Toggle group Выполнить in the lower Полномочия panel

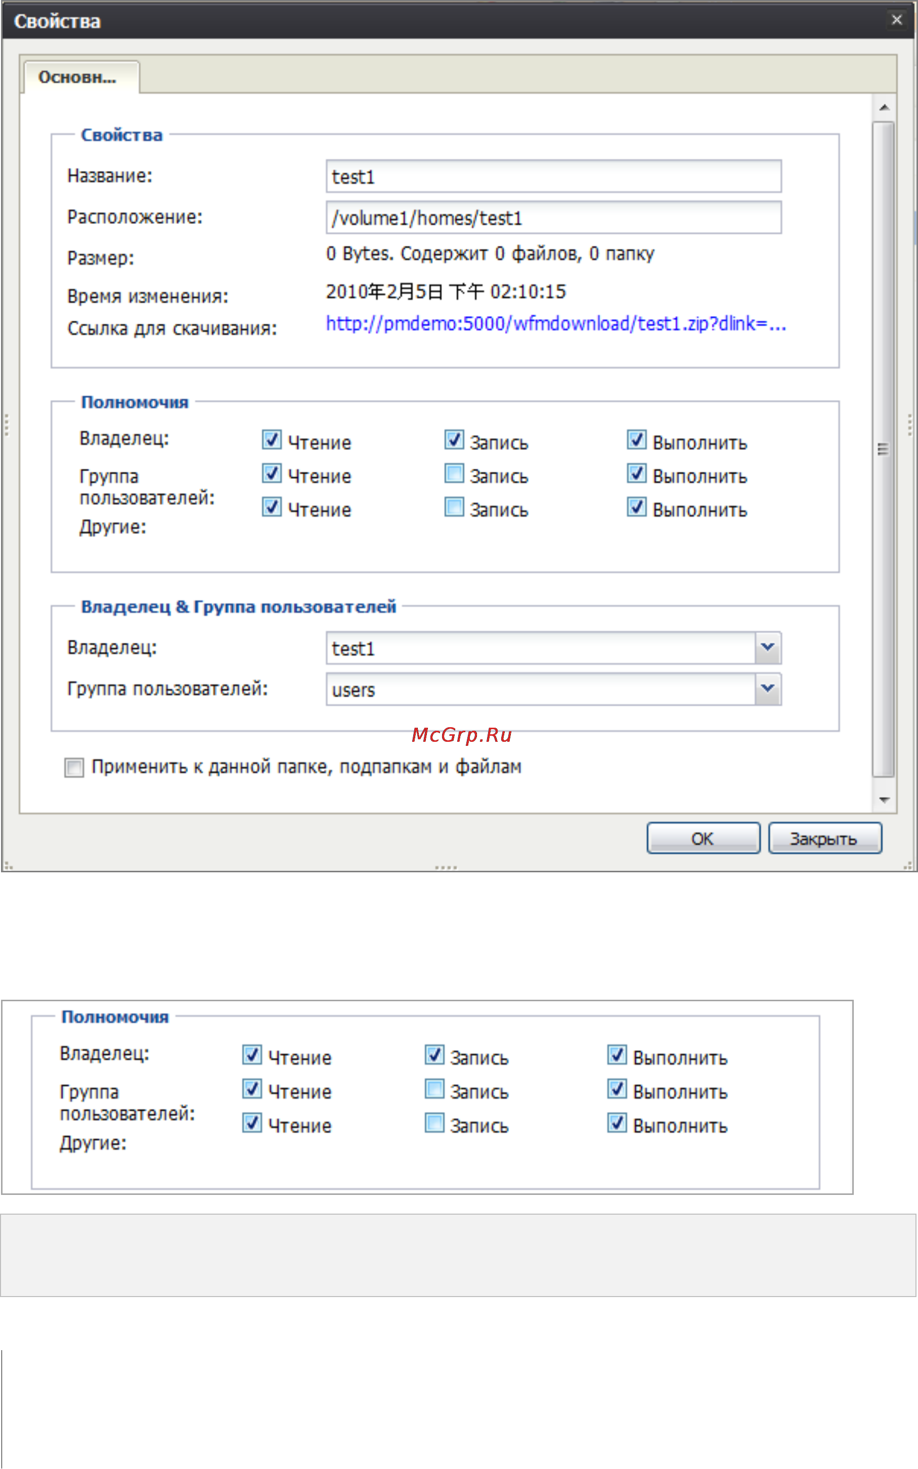[x=617, y=1088]
